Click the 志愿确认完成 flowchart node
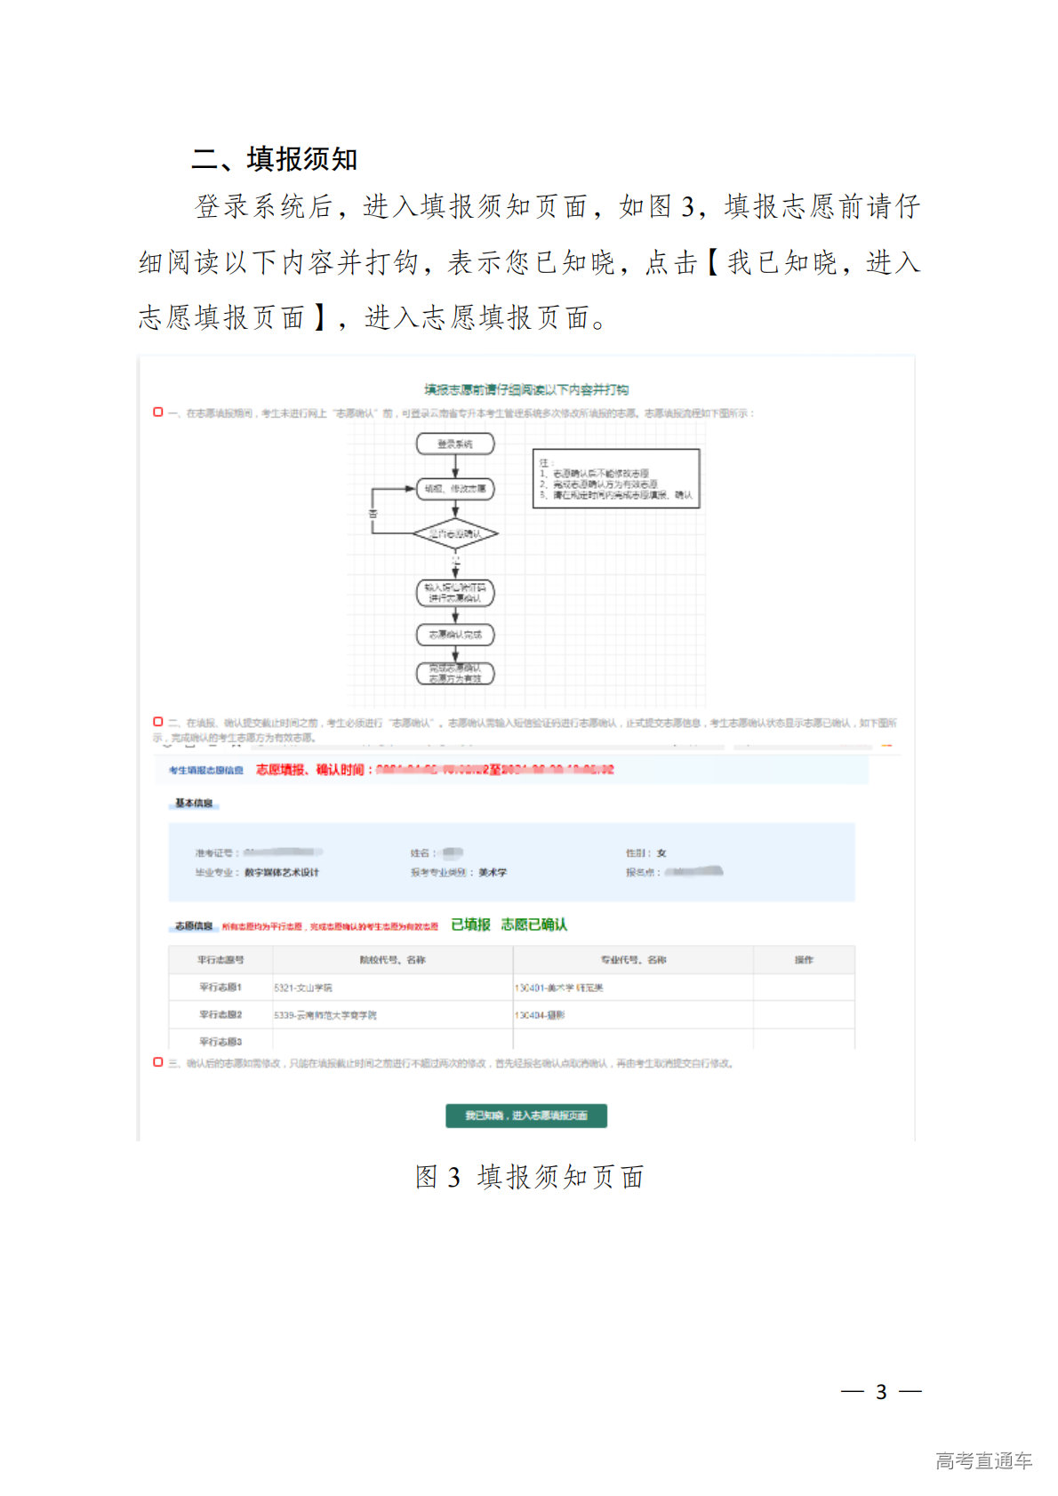1058x1496 pixels. click(455, 635)
